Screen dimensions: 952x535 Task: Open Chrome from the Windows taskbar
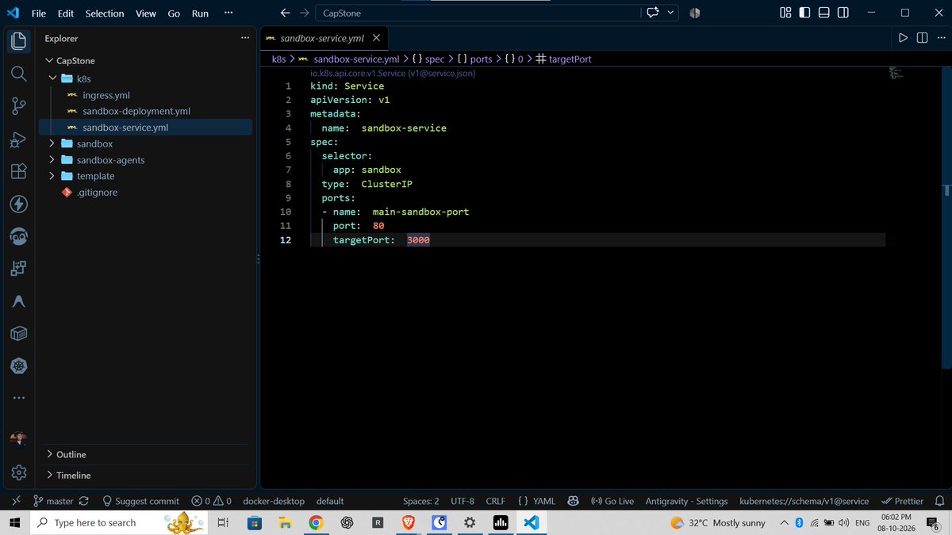[316, 523]
